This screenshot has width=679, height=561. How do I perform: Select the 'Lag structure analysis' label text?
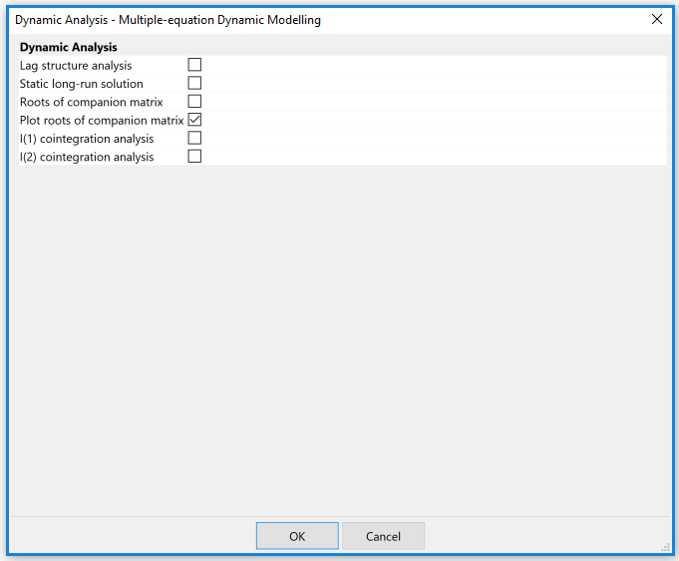76,66
